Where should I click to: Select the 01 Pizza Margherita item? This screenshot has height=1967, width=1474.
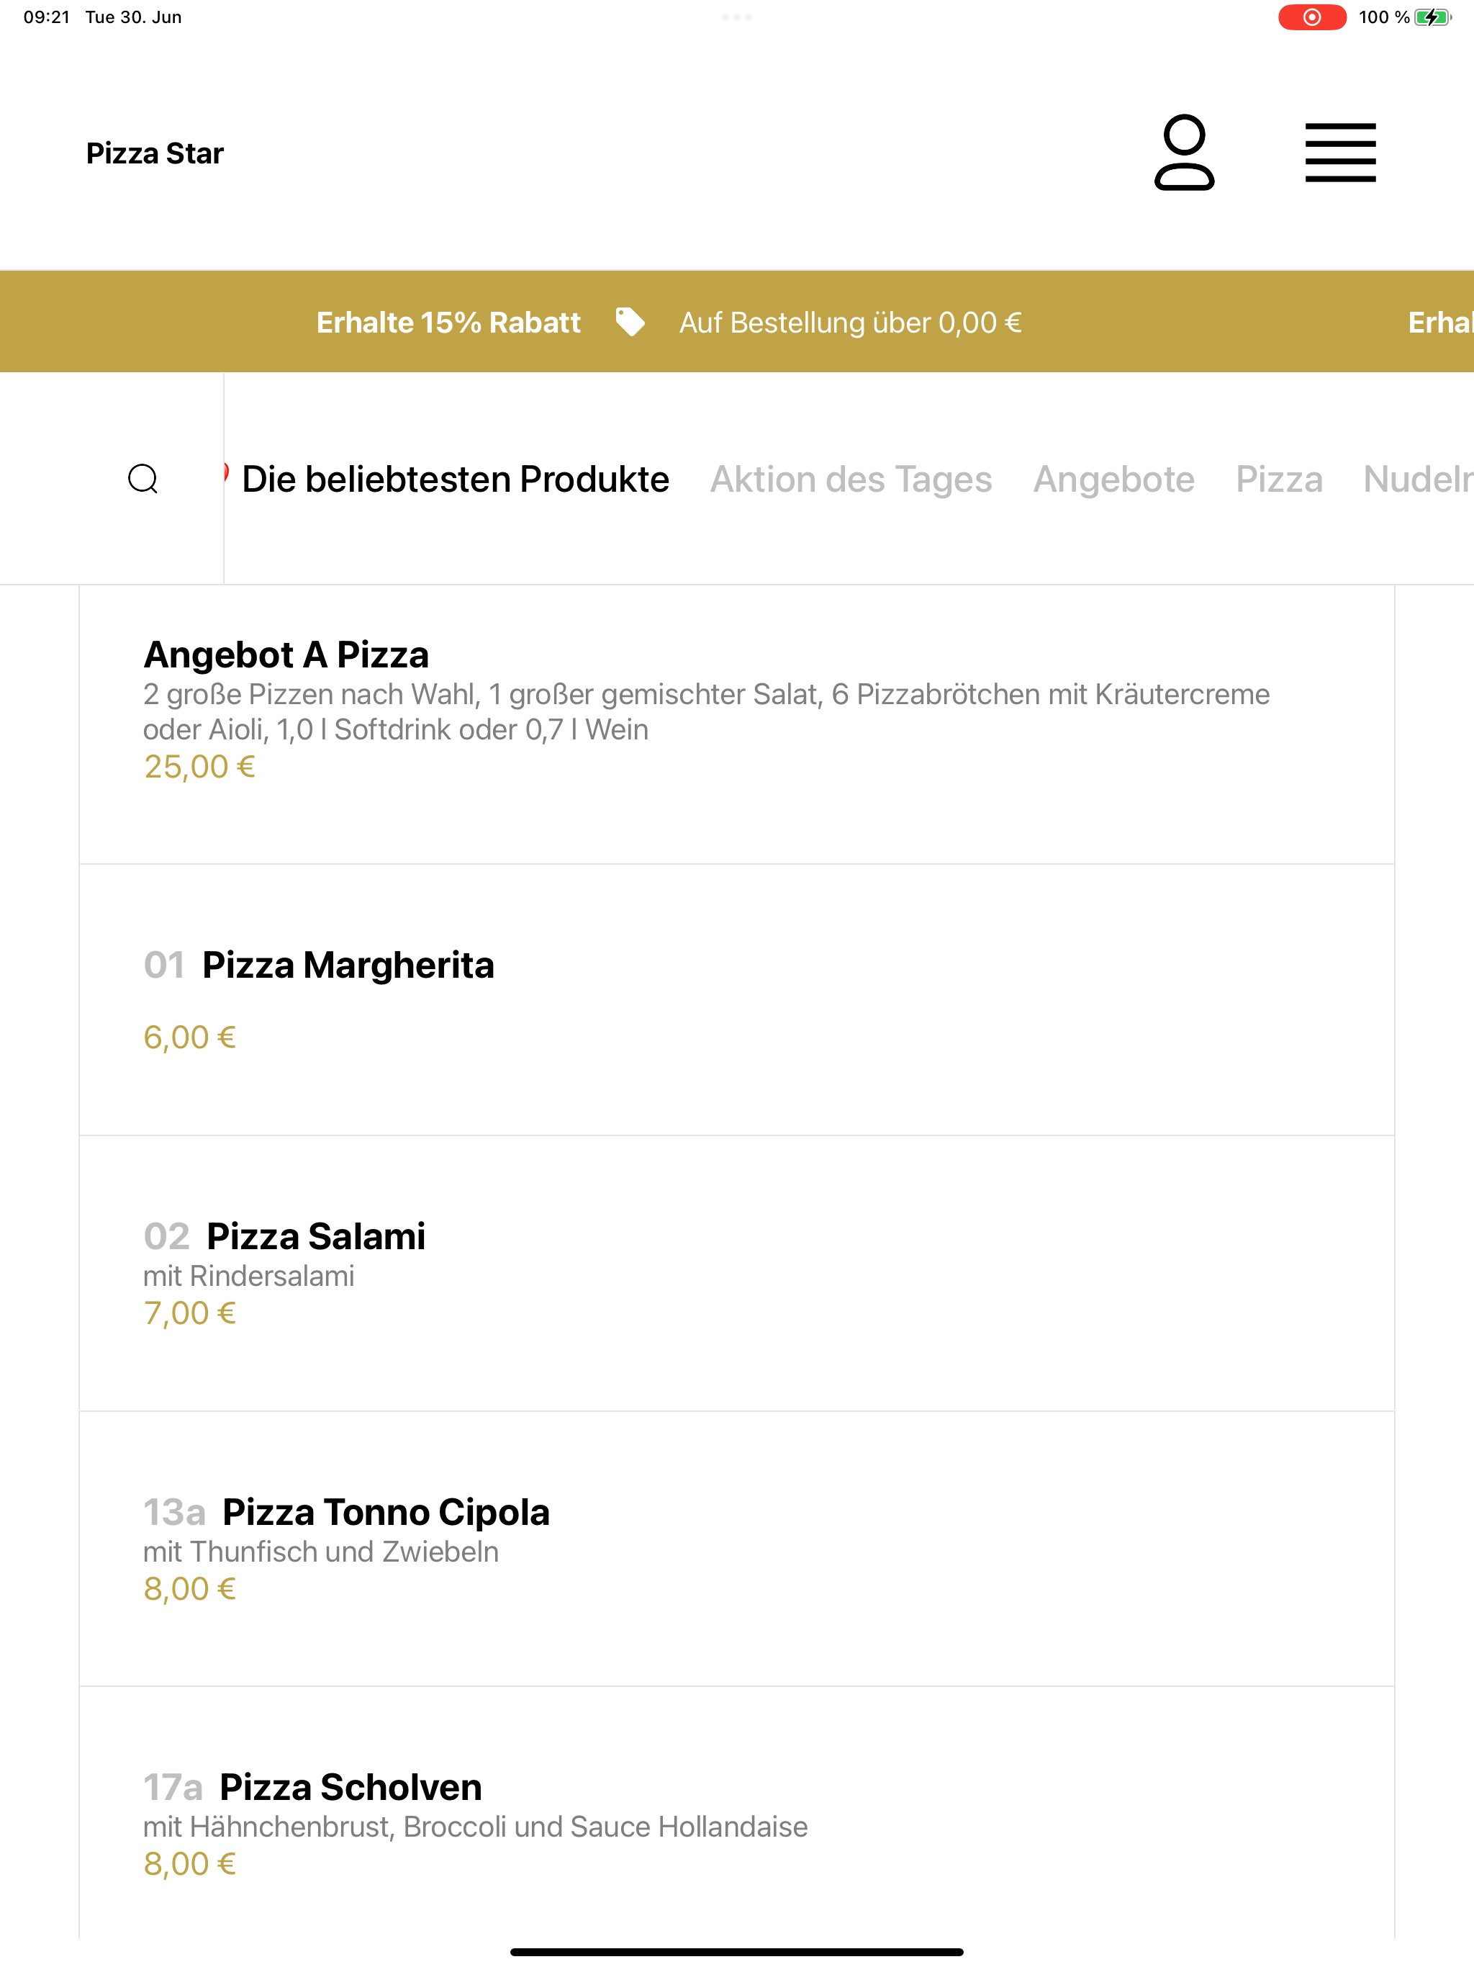point(736,999)
